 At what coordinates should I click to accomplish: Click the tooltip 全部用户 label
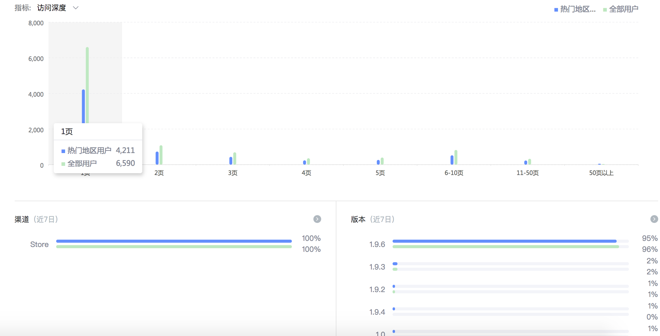(x=82, y=163)
